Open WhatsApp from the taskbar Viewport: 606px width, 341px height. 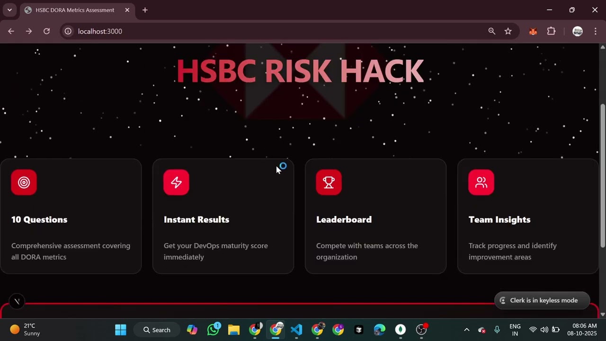(213, 330)
